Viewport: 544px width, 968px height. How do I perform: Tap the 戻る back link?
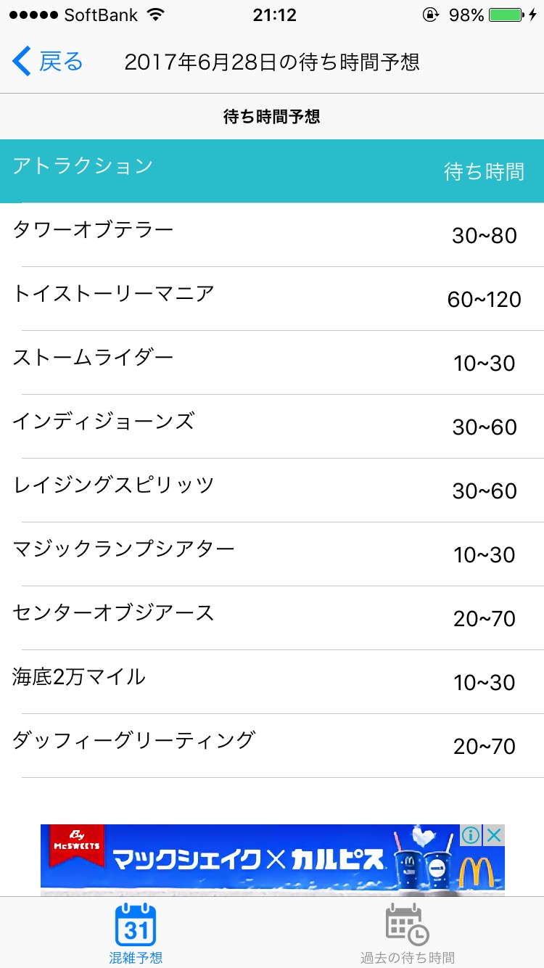point(61,62)
